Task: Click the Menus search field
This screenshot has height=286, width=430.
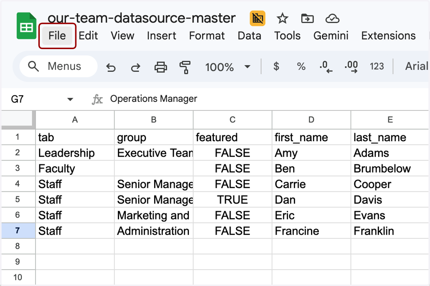Action: pyautogui.click(x=58, y=66)
